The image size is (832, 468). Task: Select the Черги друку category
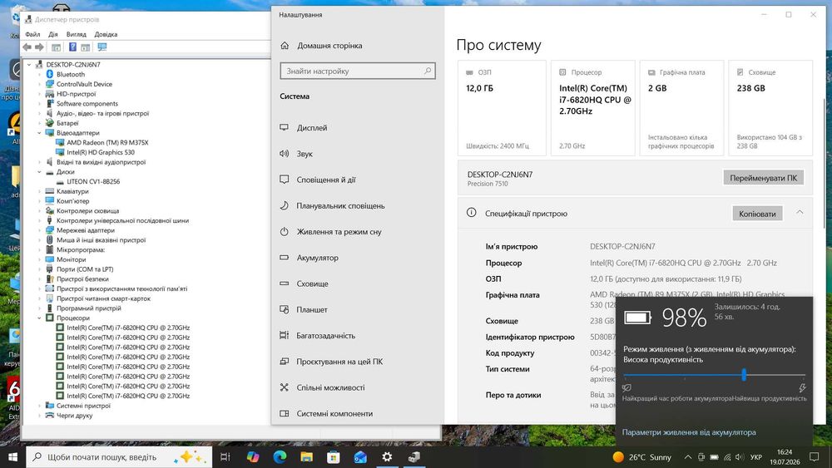point(74,416)
